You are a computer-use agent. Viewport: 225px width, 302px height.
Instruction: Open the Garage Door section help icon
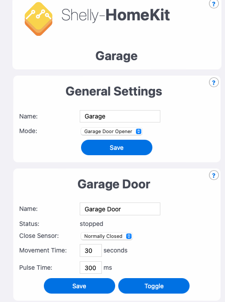213,175
